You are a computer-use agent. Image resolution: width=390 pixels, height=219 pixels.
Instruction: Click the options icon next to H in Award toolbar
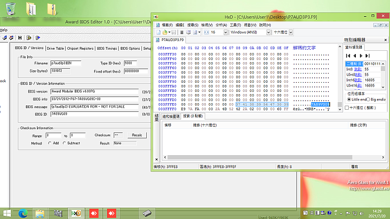click(x=29, y=38)
